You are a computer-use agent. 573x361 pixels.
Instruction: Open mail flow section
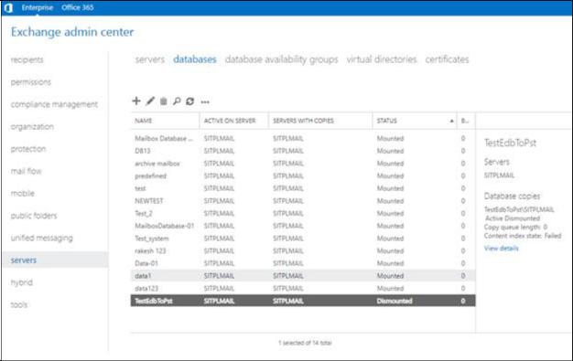(26, 171)
